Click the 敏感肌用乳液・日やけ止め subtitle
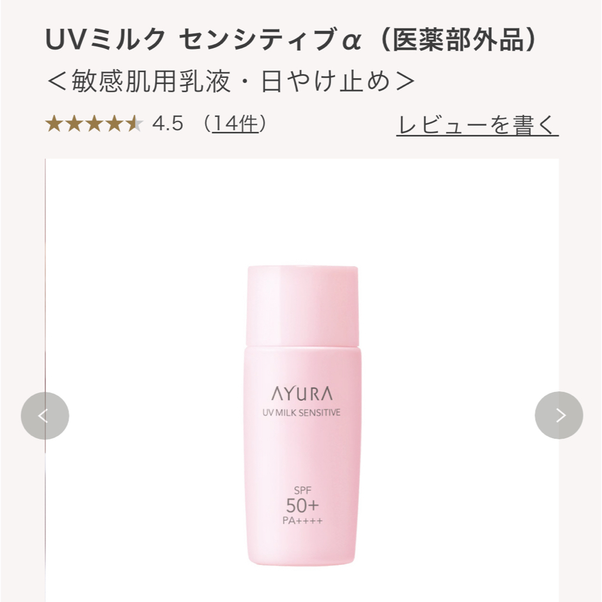 [231, 81]
